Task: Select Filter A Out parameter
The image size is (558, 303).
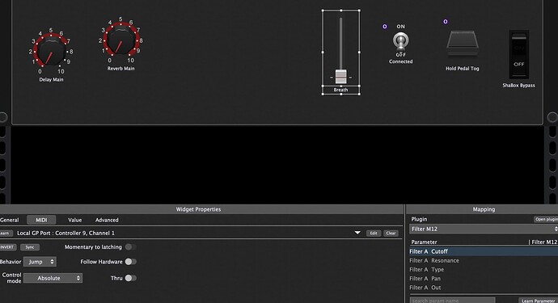Action: tap(484, 288)
